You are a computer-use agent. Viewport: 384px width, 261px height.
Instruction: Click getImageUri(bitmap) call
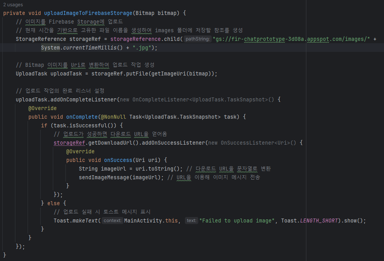point(182,74)
